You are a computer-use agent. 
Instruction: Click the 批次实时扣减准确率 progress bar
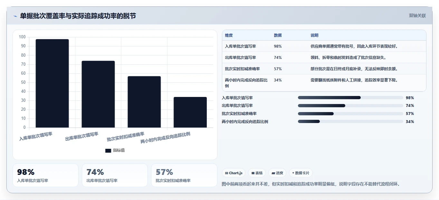point(350,114)
